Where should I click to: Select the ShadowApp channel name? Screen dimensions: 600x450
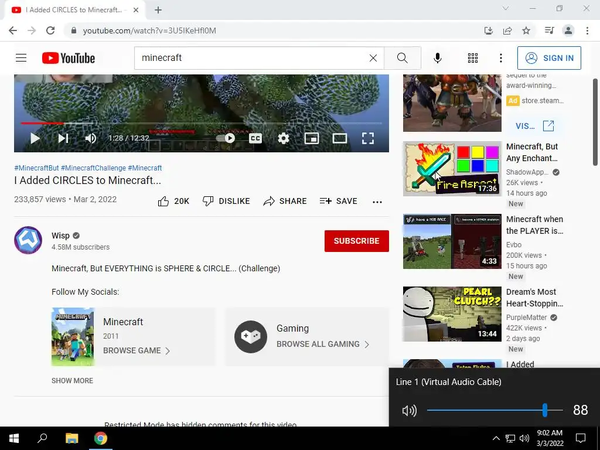[527, 172]
